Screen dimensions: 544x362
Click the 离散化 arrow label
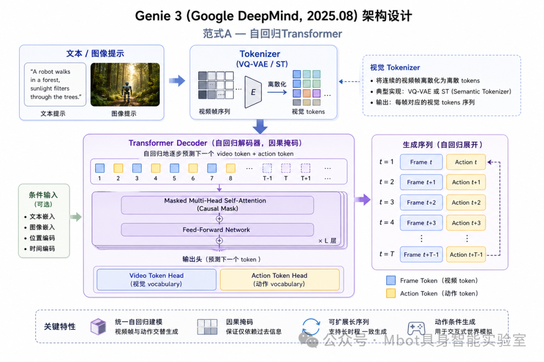[277, 84]
